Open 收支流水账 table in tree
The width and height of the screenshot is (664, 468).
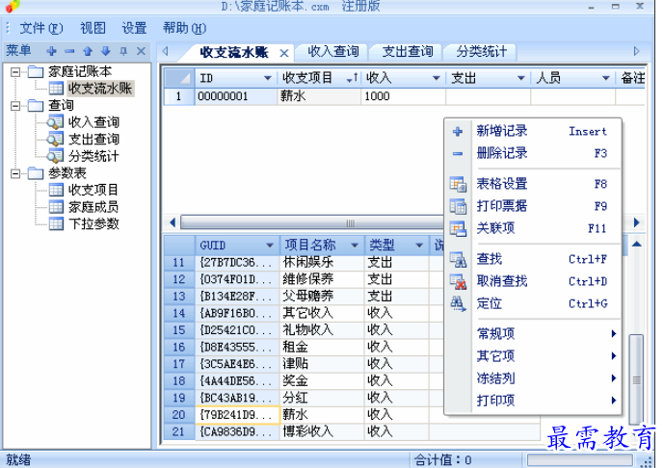(100, 88)
